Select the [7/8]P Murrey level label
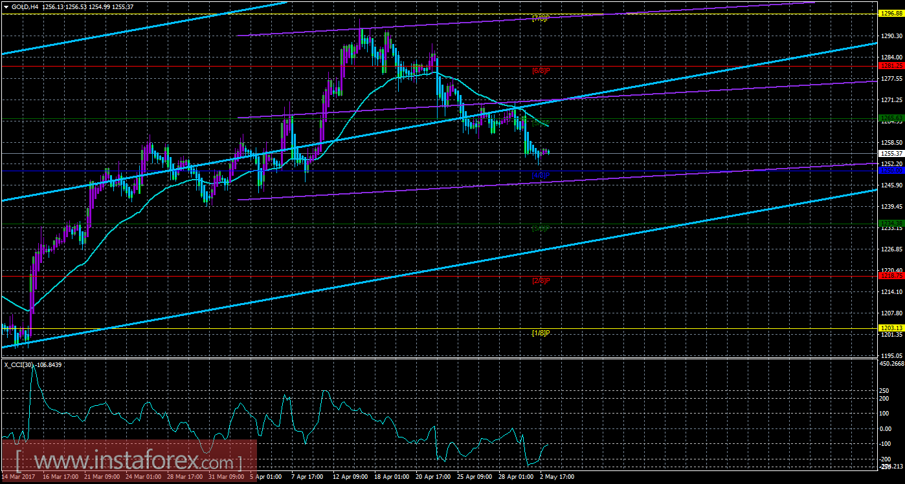 click(541, 18)
